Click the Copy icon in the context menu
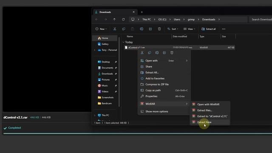This screenshot has height=153, width=272. point(150,53)
